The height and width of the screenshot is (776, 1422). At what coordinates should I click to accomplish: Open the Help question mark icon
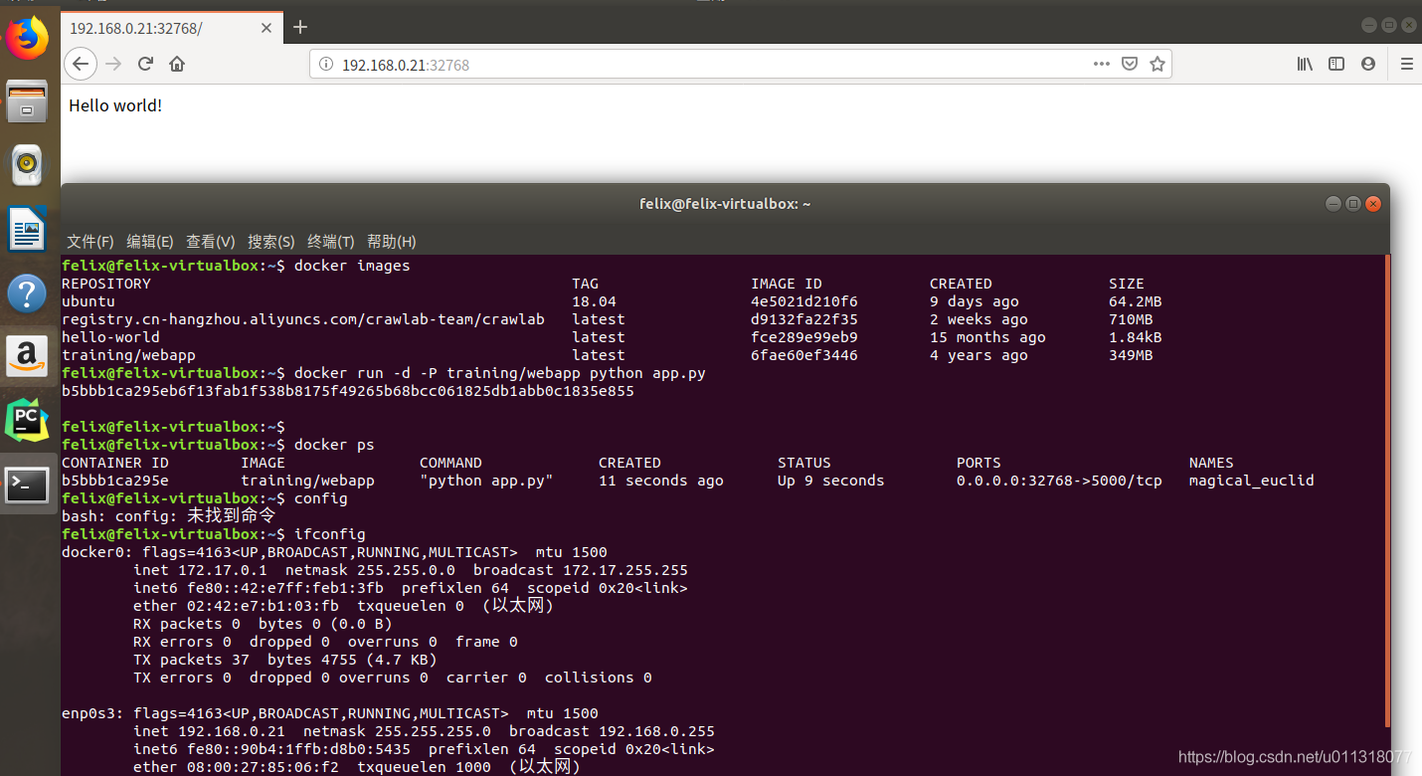click(28, 294)
